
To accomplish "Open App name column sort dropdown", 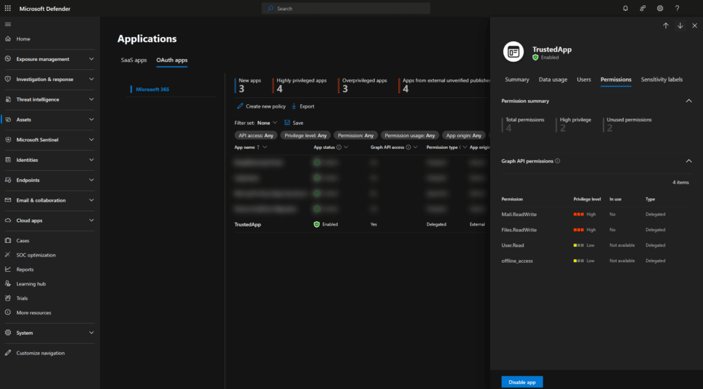I will (265, 147).
